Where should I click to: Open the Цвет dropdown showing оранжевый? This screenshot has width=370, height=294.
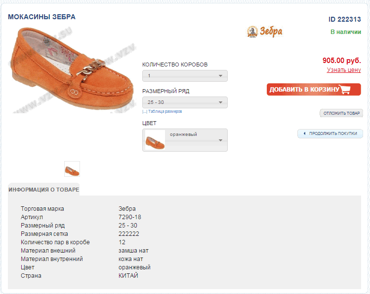click(197, 140)
